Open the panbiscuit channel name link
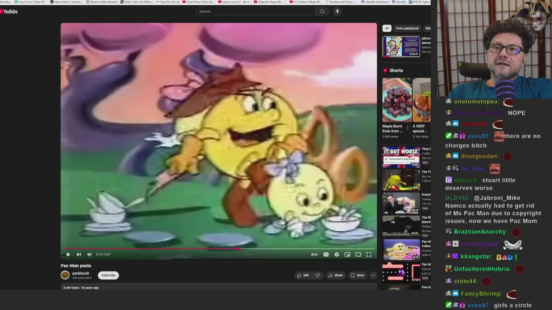The height and width of the screenshot is (310, 552). coord(81,273)
